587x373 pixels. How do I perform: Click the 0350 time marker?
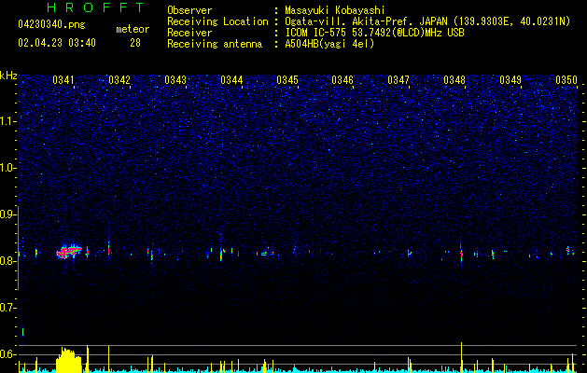tap(566, 80)
